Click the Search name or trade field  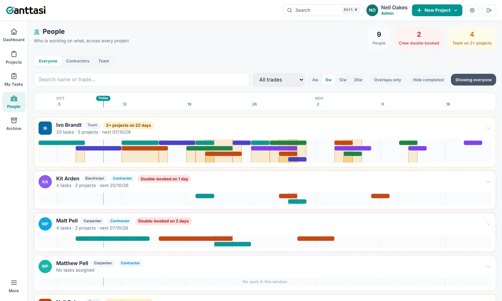tap(142, 80)
